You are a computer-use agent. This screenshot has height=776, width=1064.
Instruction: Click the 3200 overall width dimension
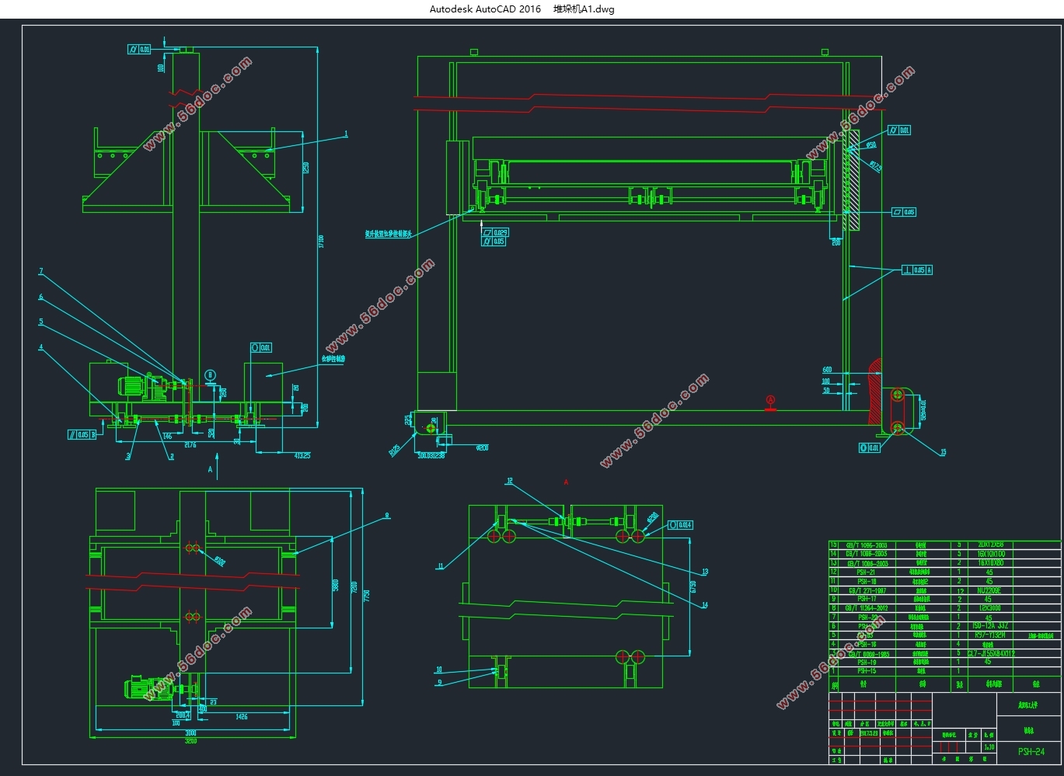click(190, 741)
